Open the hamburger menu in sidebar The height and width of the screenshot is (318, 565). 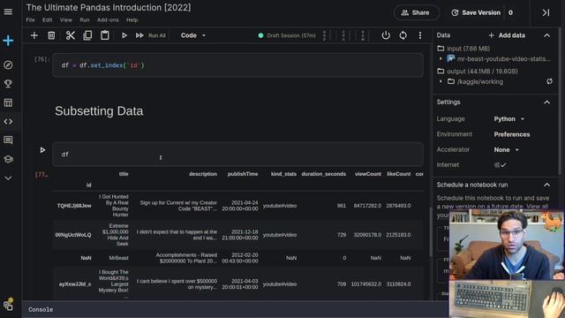[x=8, y=11]
